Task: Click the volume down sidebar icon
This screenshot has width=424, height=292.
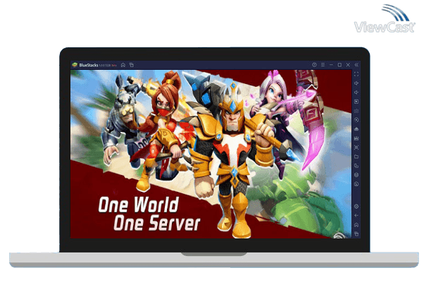Action: [x=356, y=92]
